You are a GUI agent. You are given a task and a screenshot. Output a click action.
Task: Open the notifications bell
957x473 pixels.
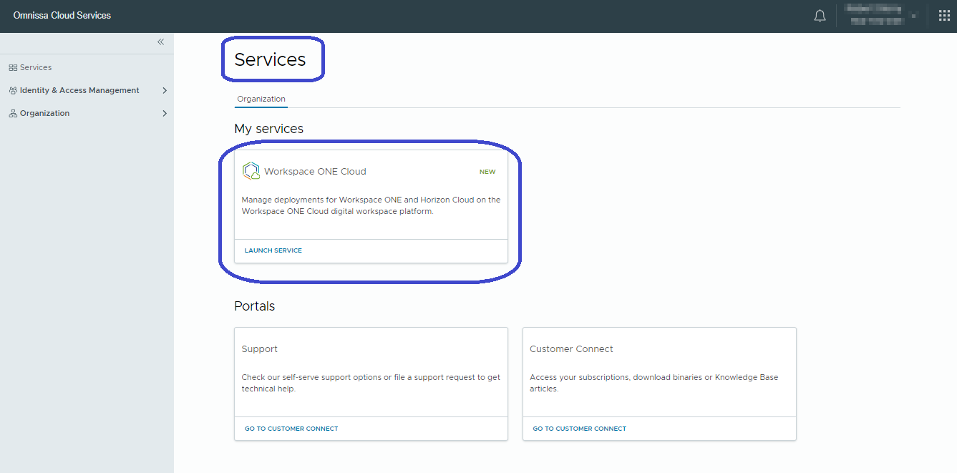(820, 16)
